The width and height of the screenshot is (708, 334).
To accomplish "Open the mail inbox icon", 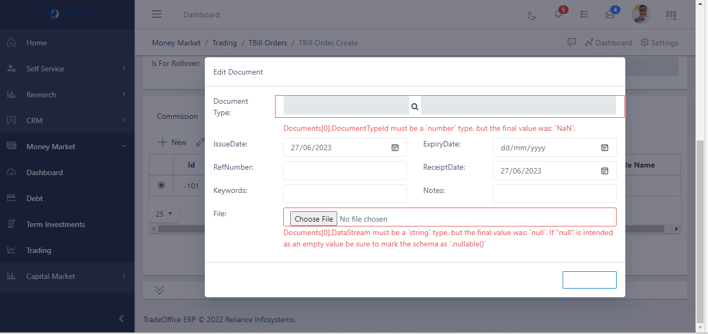I will point(610,15).
